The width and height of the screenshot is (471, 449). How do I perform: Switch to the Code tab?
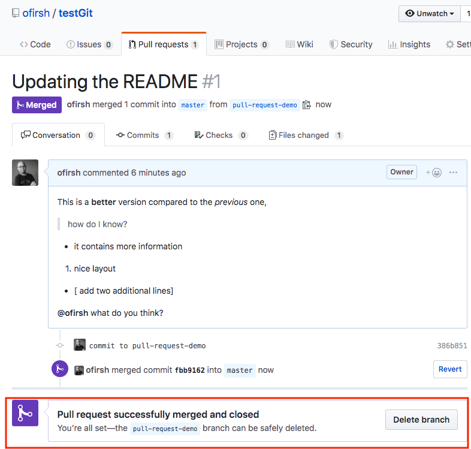(x=35, y=44)
